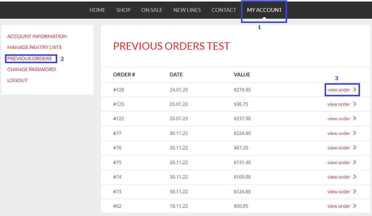Click the chevron arrow for order #76
Image resolution: width=372 pixels, height=216 pixels.
click(355, 148)
